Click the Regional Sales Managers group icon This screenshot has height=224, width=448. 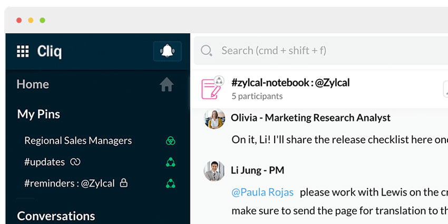tap(170, 141)
